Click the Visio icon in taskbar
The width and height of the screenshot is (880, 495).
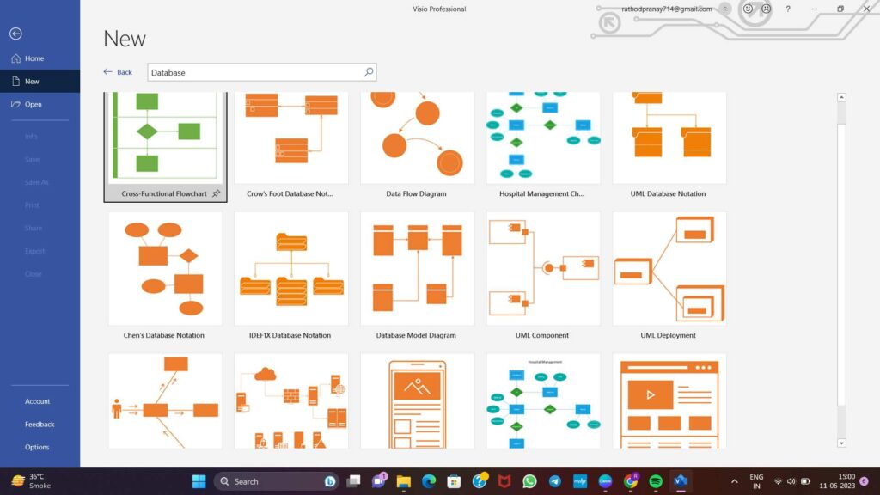tap(681, 481)
